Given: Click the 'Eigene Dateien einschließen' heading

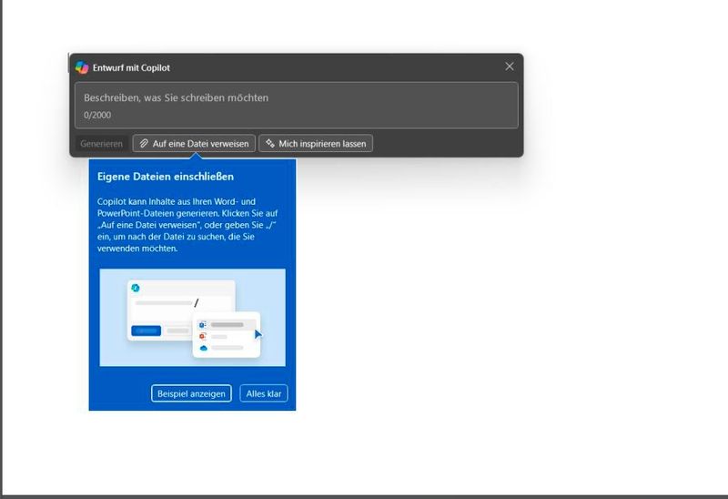Looking at the screenshot, I should (166, 177).
